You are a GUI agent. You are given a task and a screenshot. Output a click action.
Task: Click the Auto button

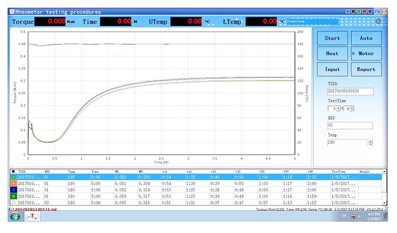(x=366, y=38)
